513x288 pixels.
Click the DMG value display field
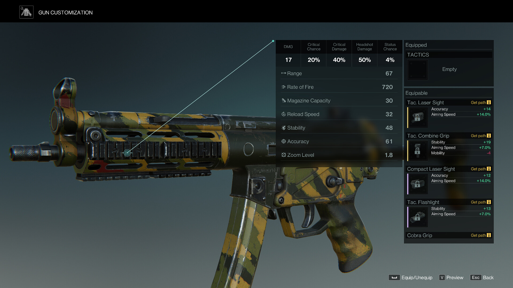point(288,59)
